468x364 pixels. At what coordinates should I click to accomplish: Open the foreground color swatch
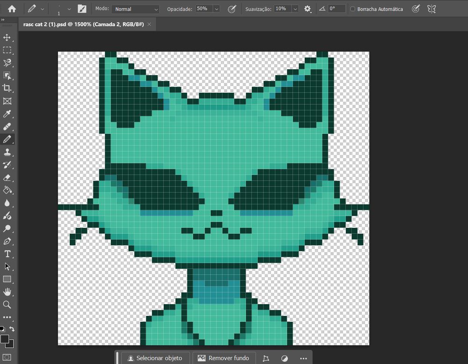pos(5,339)
